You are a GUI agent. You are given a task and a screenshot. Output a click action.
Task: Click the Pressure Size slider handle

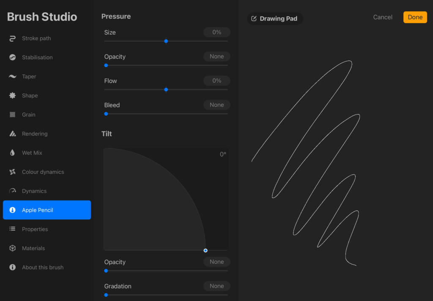[166, 41]
